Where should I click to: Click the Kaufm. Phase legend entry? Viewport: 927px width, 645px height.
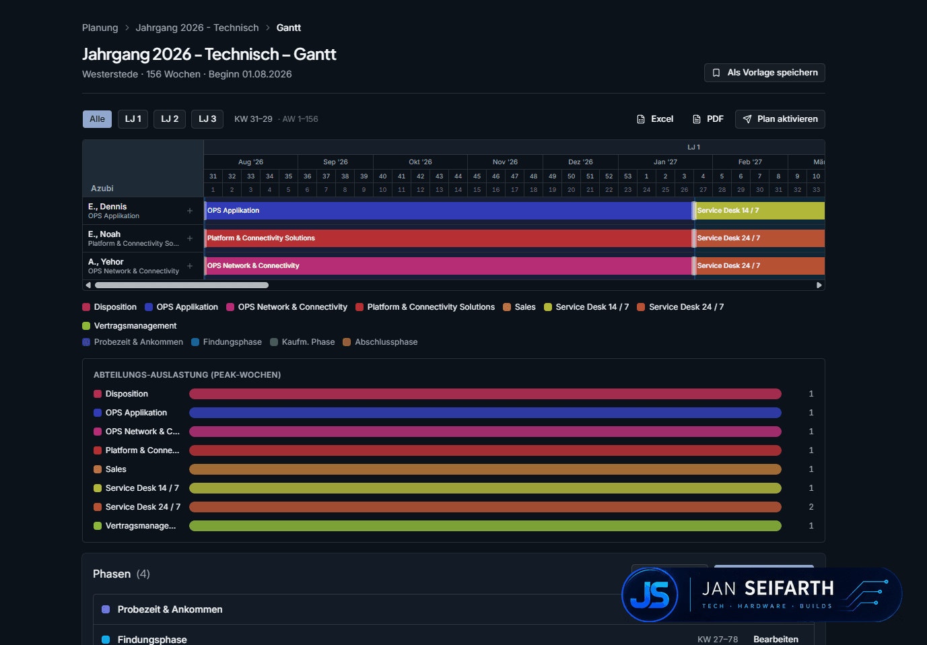click(x=302, y=342)
